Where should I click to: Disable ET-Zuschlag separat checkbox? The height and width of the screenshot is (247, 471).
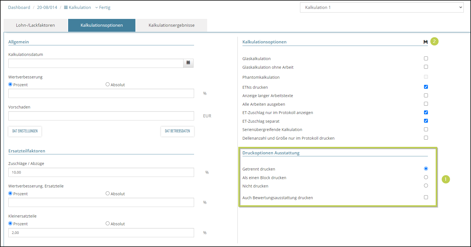pyautogui.click(x=426, y=121)
